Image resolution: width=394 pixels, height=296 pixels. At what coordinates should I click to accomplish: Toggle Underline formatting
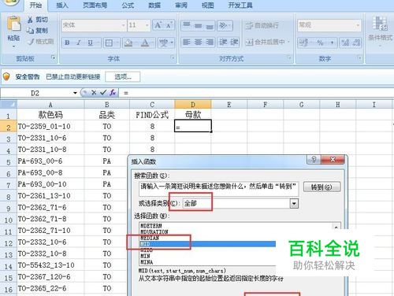click(90, 43)
